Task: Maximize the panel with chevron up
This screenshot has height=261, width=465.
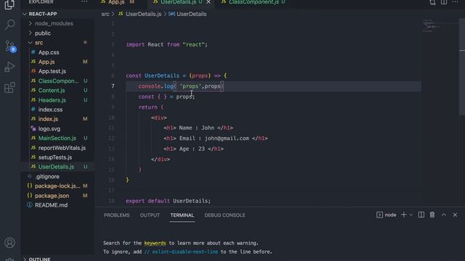Action: (444, 215)
